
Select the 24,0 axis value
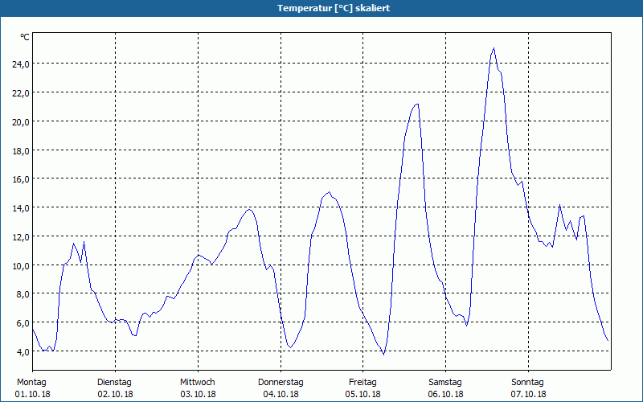click(21, 64)
